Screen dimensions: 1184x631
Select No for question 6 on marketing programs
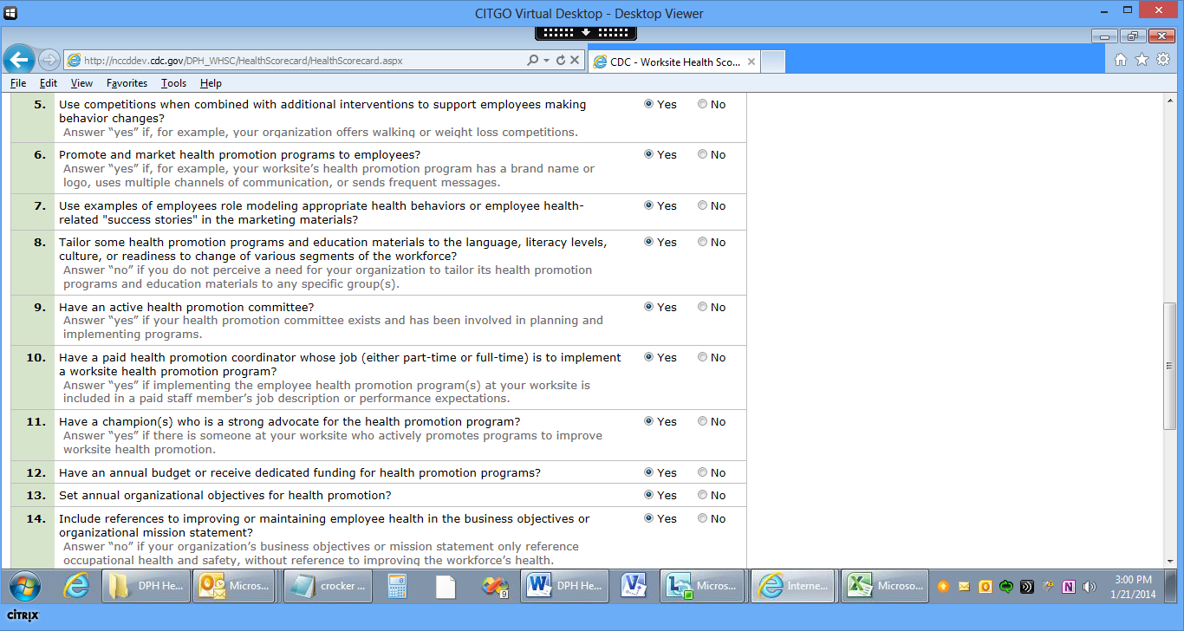tap(702, 154)
